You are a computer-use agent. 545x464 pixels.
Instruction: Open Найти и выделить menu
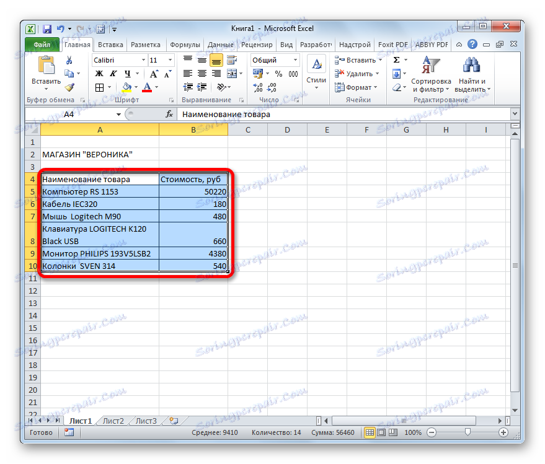tap(472, 75)
